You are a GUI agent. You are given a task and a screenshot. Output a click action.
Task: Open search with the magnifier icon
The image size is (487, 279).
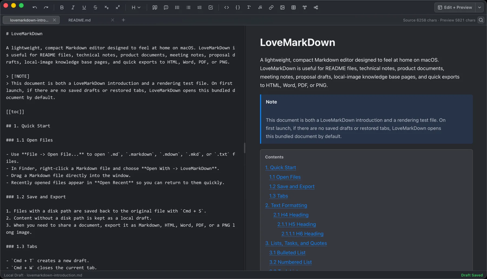coord(481,20)
